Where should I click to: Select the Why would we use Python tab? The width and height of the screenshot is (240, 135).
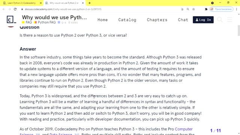pos(64,3)
